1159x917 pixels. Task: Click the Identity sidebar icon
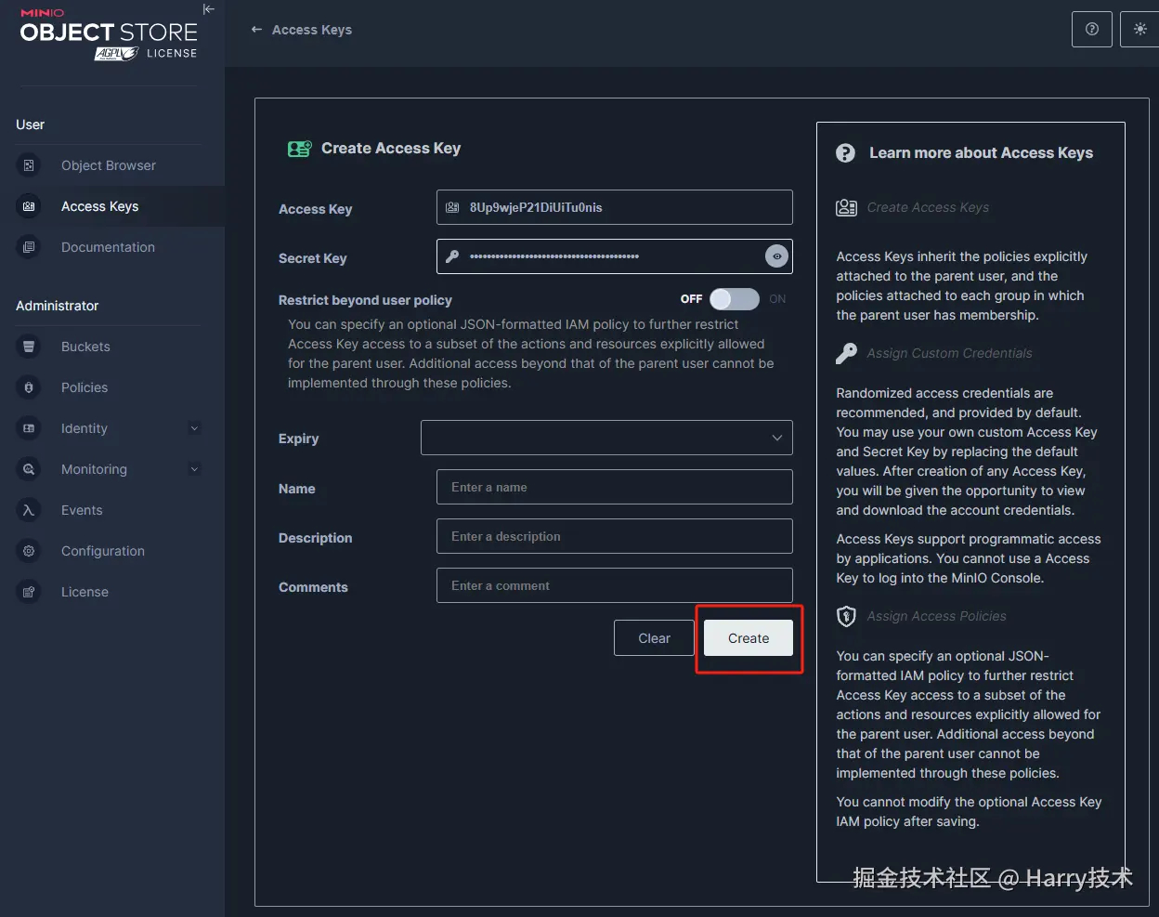pos(29,428)
